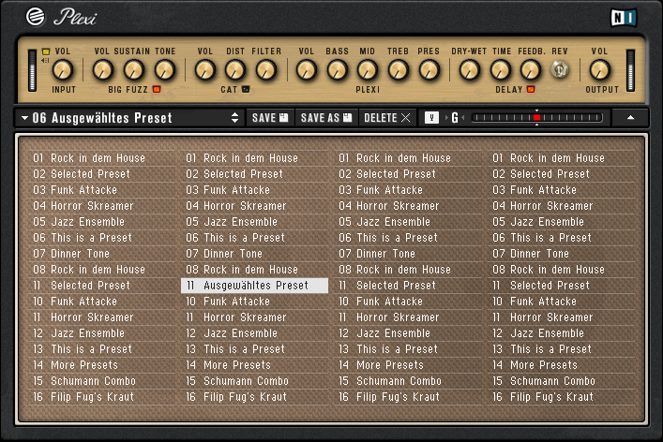The width and height of the screenshot is (663, 442).
Task: Select 02 Selected Preset in fourth column
Action: point(561,174)
